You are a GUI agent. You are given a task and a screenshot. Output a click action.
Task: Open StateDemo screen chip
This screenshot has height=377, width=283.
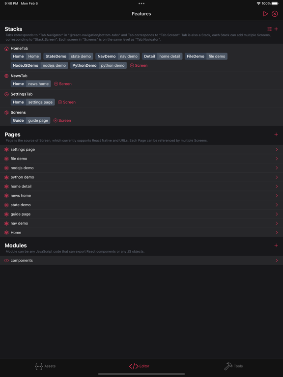point(68,56)
